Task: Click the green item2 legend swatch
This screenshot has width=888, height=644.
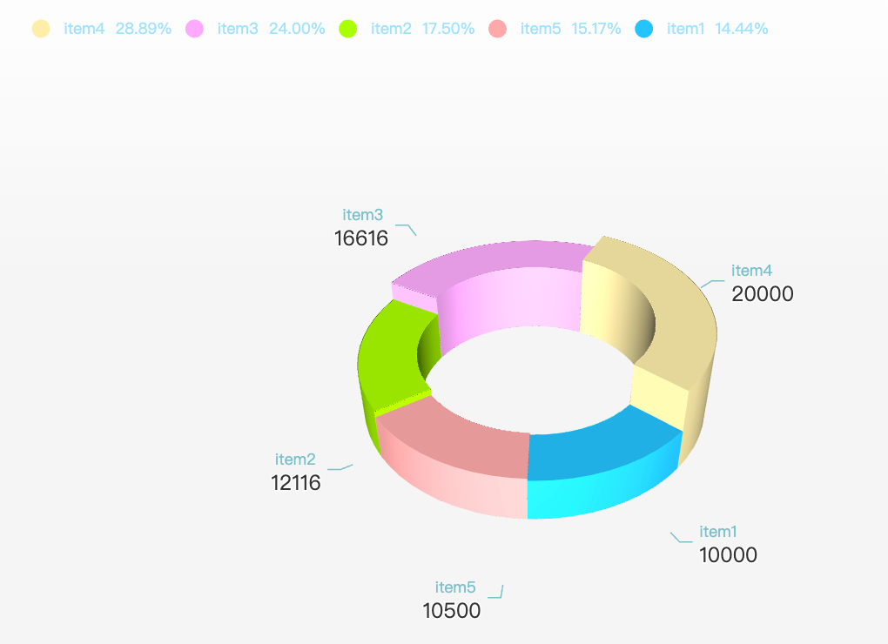Action: 346,28
